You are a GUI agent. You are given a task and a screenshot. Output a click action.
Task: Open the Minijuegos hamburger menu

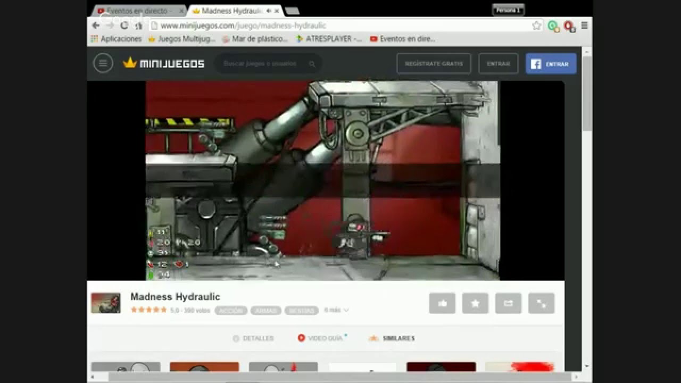click(x=103, y=63)
